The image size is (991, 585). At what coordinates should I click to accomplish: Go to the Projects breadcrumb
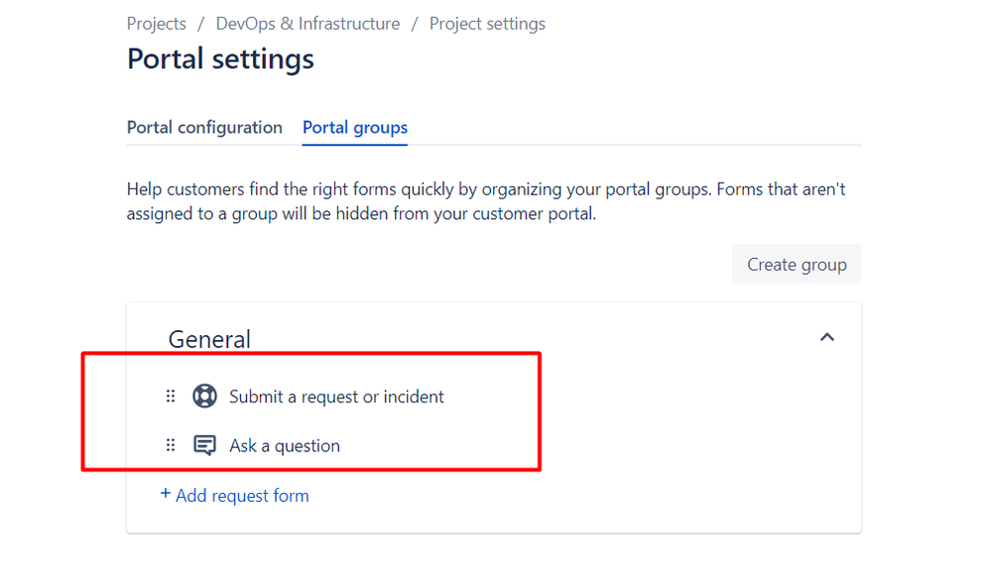pos(157,24)
